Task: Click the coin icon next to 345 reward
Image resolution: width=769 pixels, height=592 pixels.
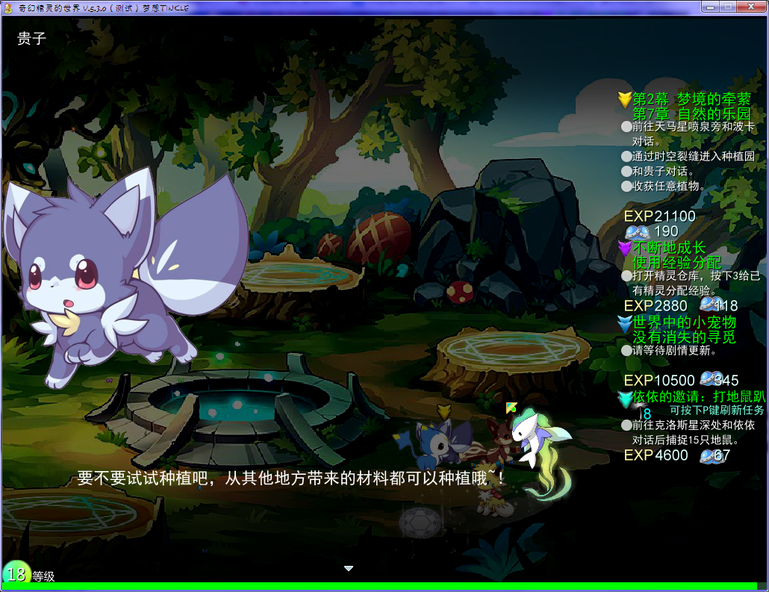Action: (x=712, y=378)
